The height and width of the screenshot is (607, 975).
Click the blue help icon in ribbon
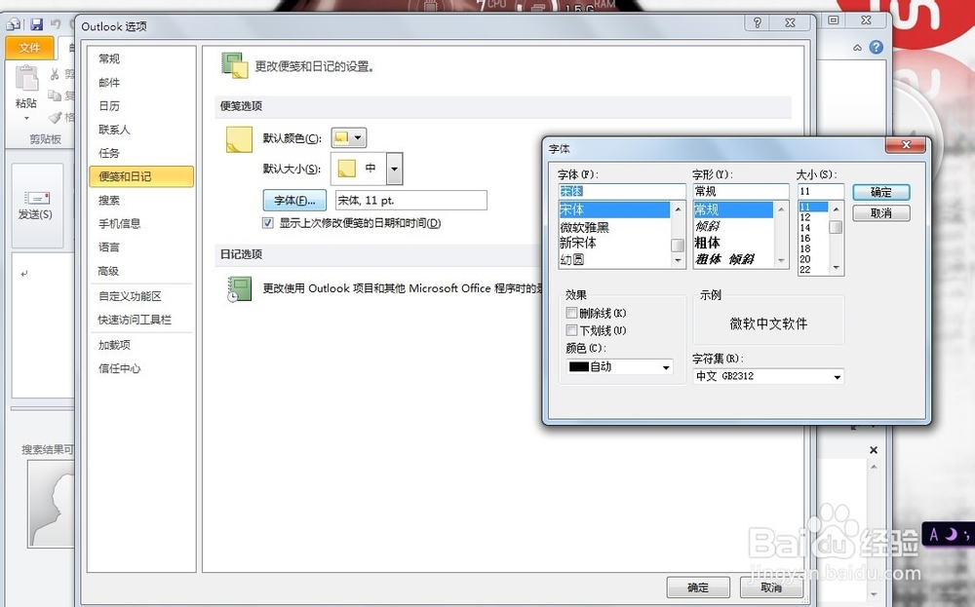coord(877,47)
